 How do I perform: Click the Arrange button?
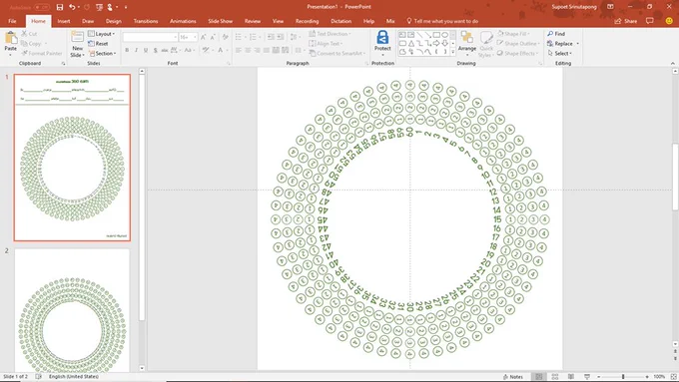(467, 43)
